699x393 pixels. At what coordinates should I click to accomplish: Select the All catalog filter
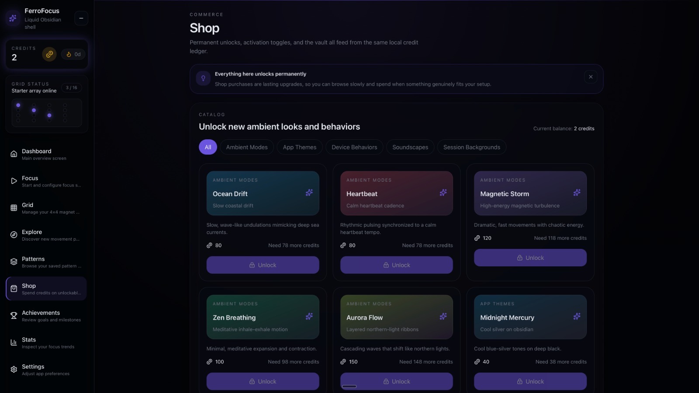coord(208,147)
